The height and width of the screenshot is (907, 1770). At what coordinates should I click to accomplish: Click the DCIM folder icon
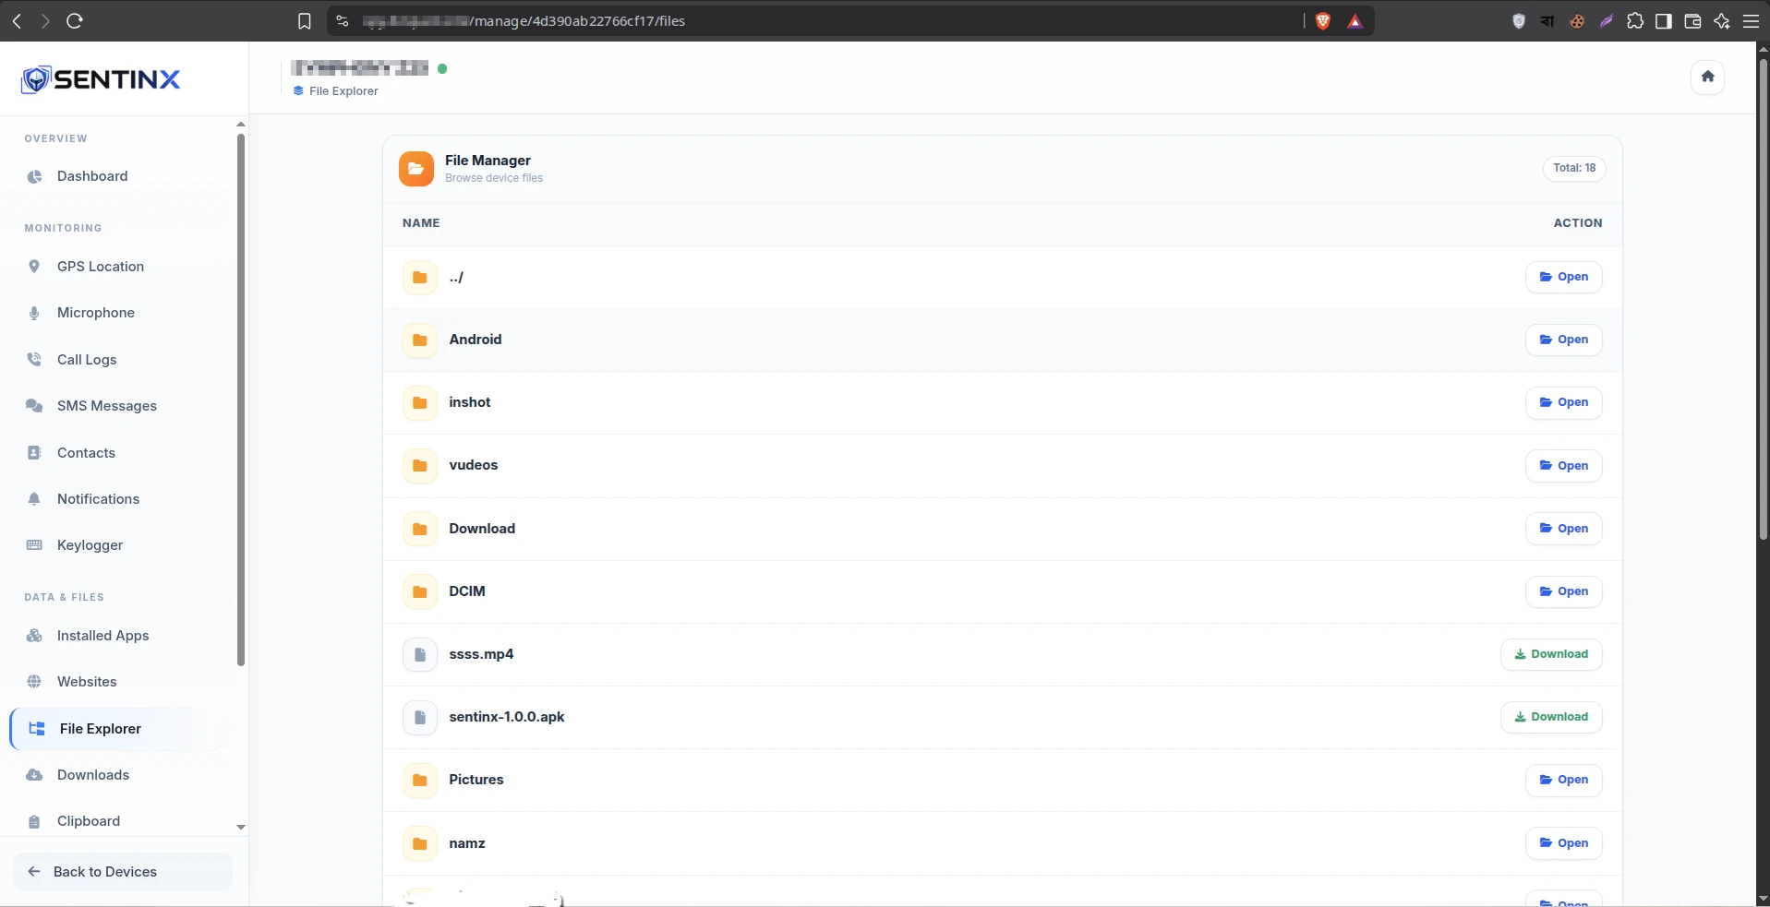[420, 591]
